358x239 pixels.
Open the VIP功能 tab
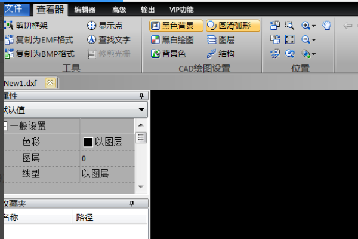[181, 10]
